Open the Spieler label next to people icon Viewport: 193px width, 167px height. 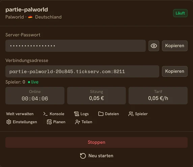[141, 114]
